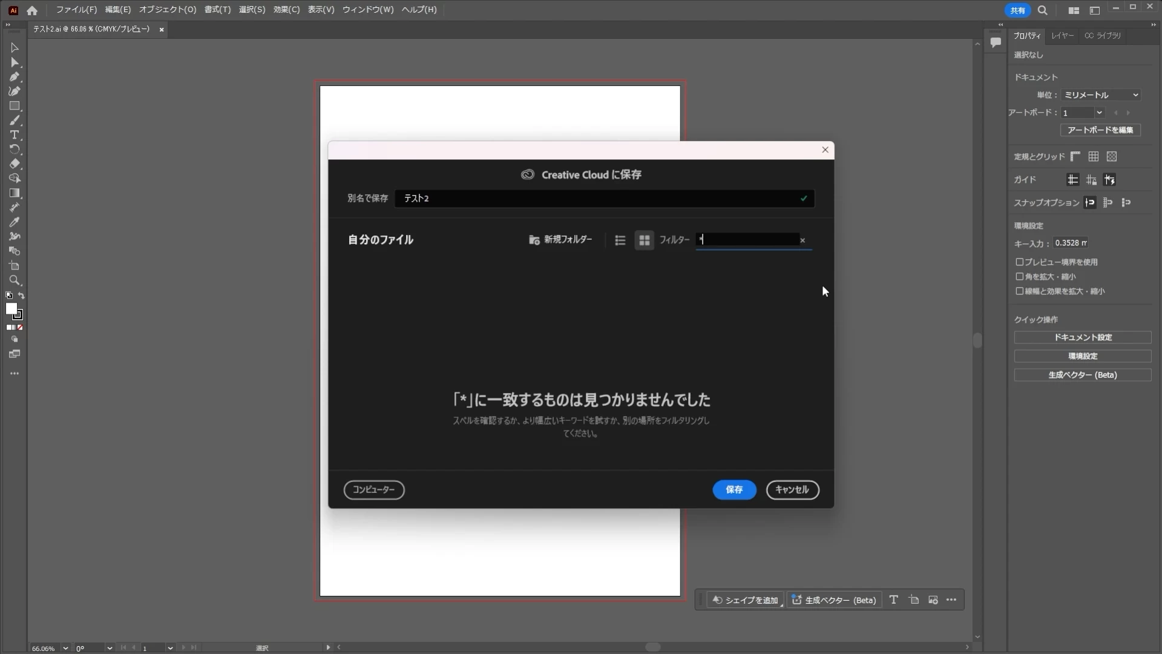The width and height of the screenshot is (1162, 654).
Task: Select the Zoom tool in toolbar
Action: (x=15, y=280)
